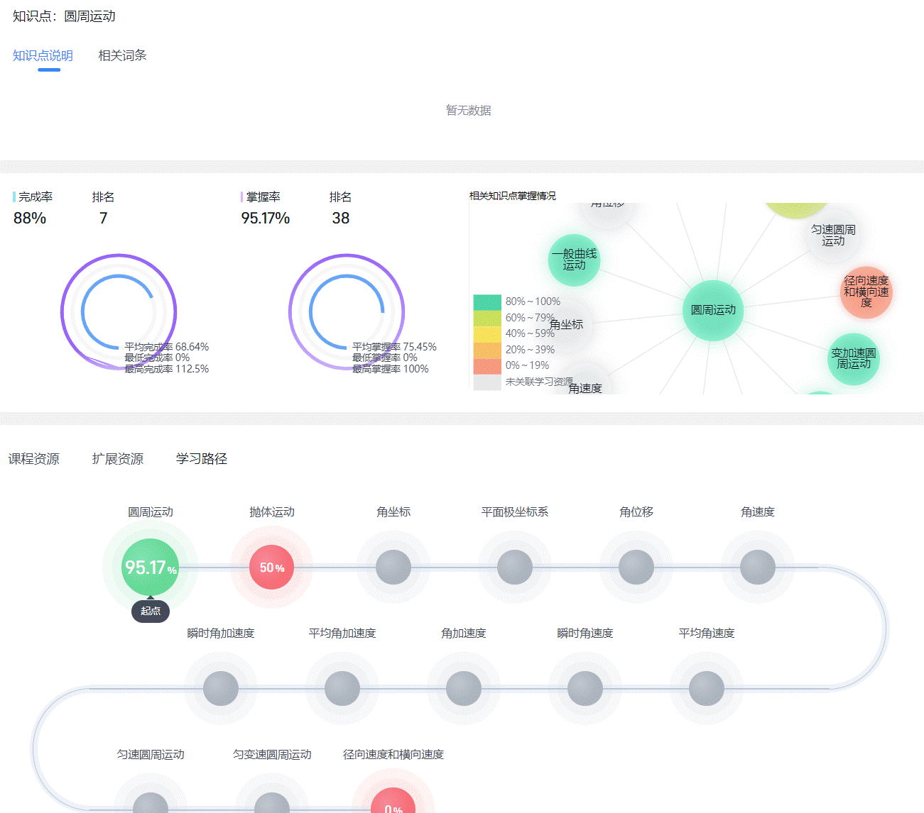The width and height of the screenshot is (924, 813).
Task: Click the 80%~100% green legend swatch
Action: pyautogui.click(x=487, y=302)
